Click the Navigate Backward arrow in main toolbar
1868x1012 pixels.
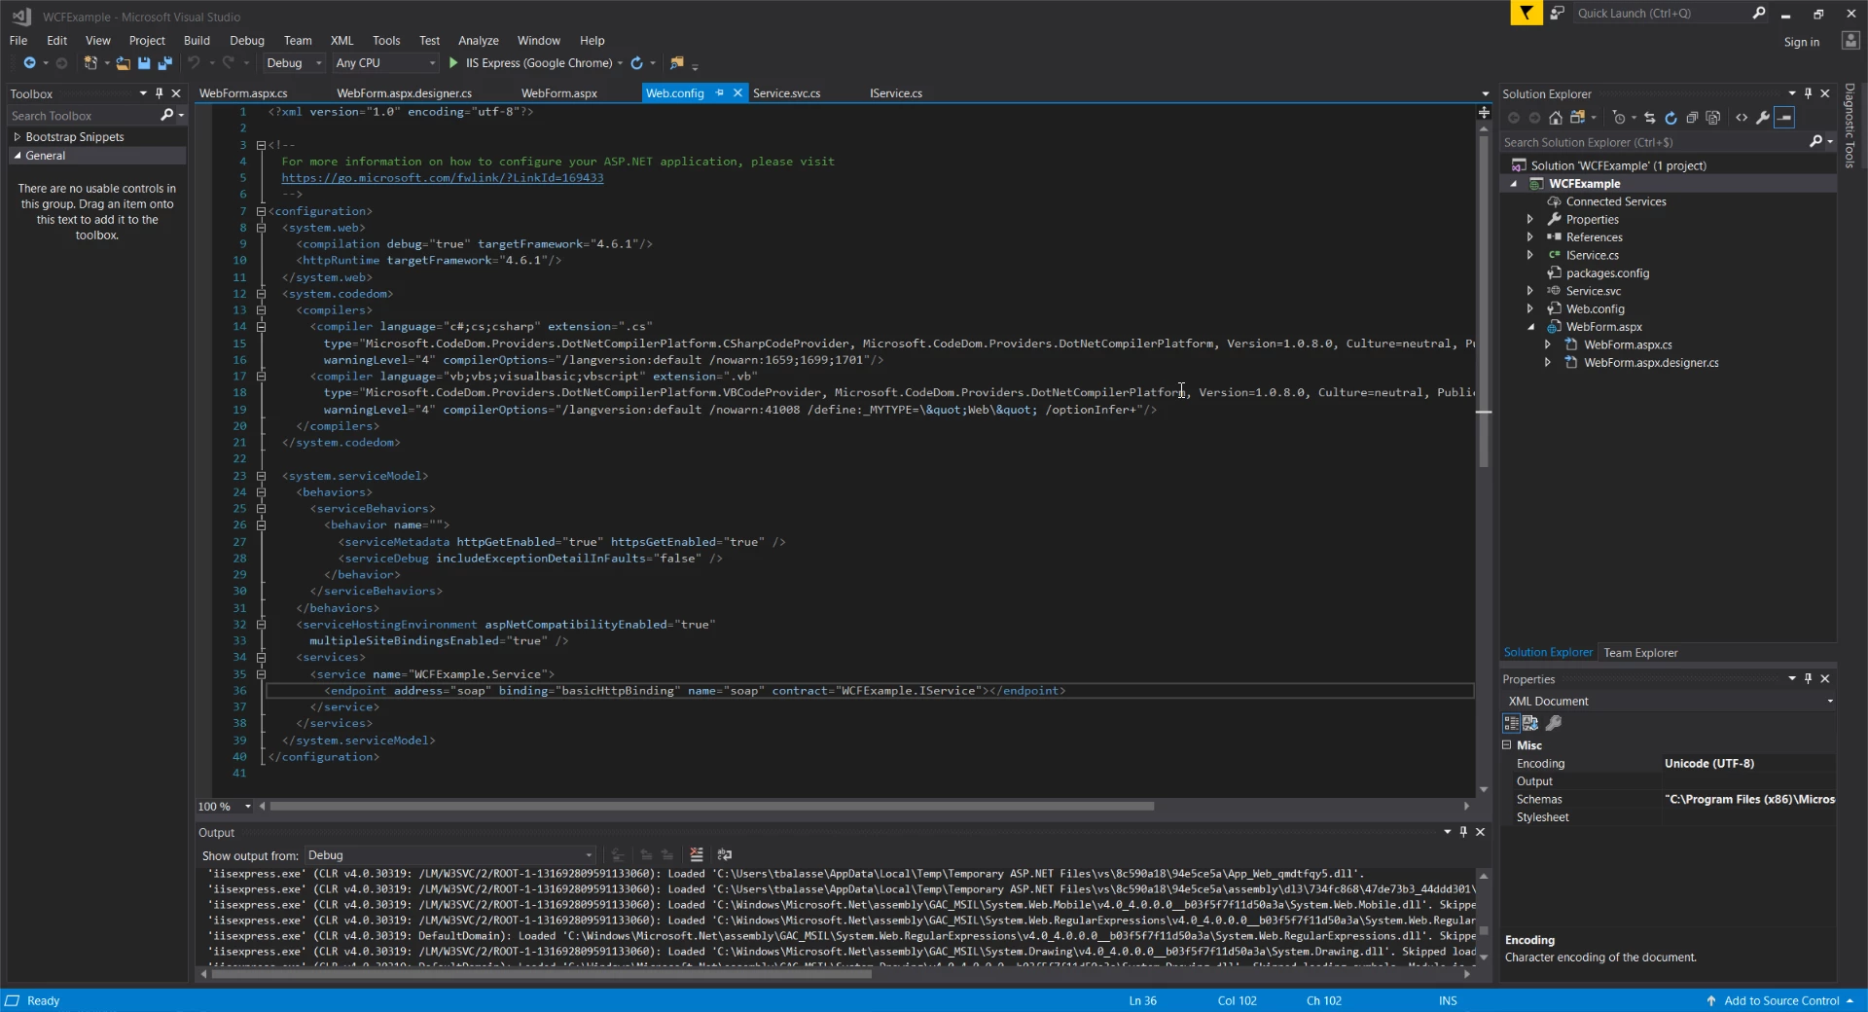tap(29, 63)
